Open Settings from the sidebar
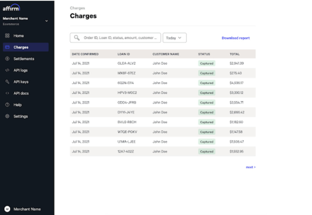This screenshot has height=215, width=312. 26,116
